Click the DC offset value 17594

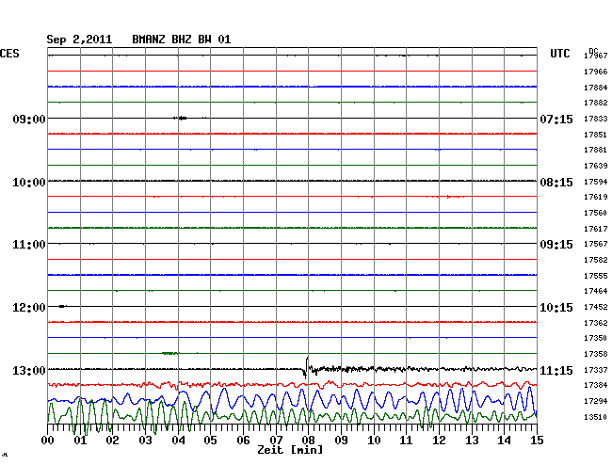(x=596, y=182)
